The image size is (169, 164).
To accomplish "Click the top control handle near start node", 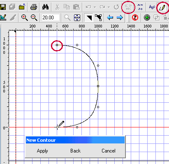I will (77, 45).
